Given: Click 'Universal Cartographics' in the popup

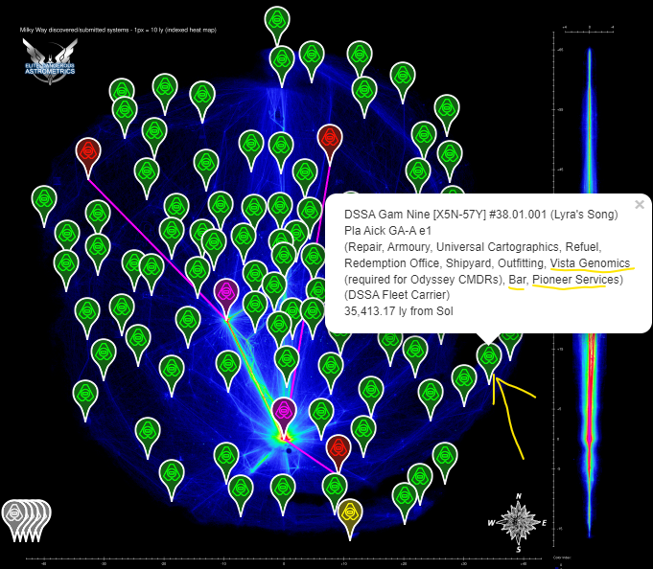Looking at the screenshot, I should click(498, 247).
